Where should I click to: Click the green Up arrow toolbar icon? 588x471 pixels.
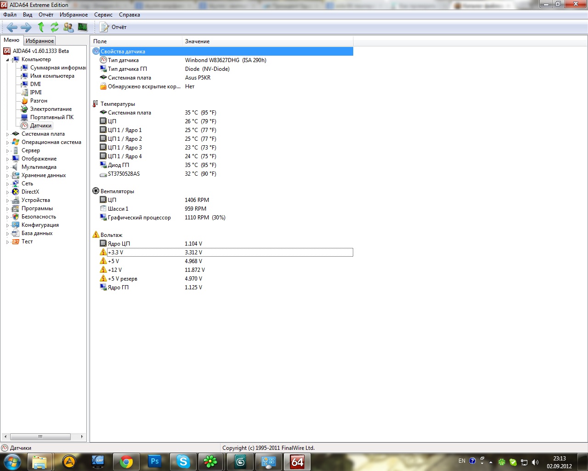tap(41, 27)
